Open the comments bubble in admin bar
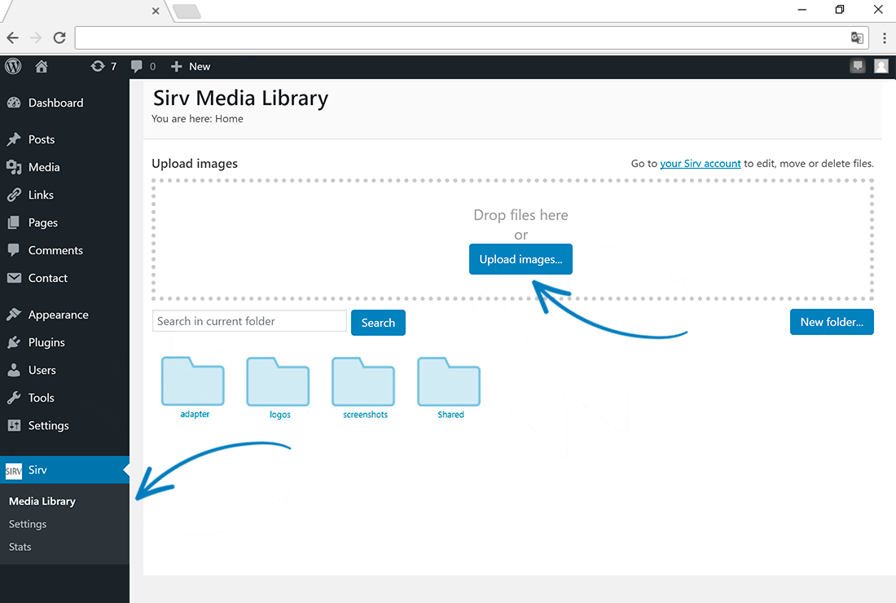The image size is (896, 603). point(143,66)
